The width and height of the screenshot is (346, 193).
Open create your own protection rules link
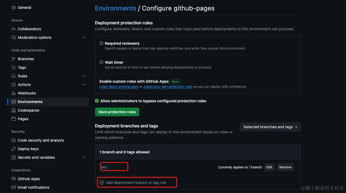pyautogui.click(x=168, y=87)
